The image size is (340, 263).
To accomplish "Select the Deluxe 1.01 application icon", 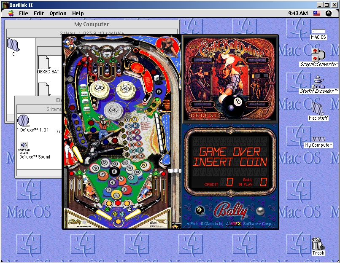I will 23,121.
